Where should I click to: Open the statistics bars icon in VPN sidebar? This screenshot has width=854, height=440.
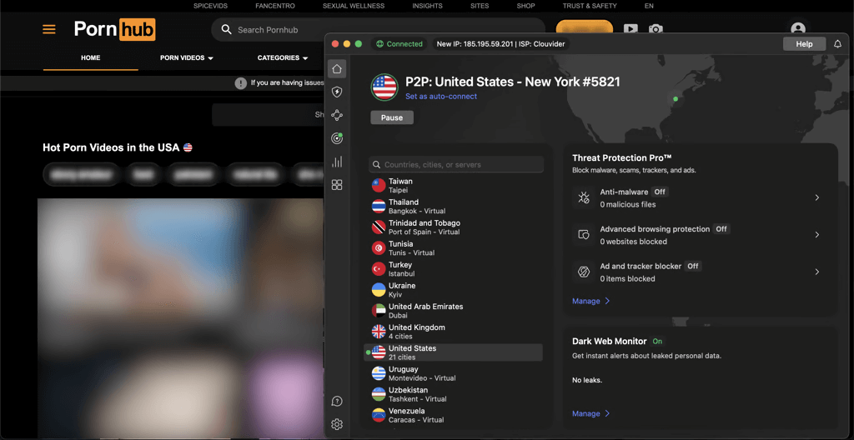[337, 162]
